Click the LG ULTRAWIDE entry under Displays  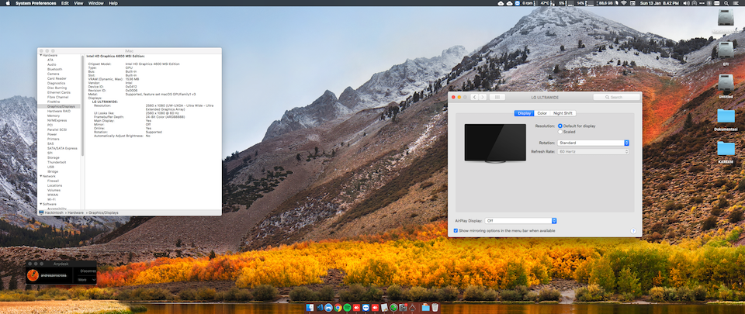point(105,102)
